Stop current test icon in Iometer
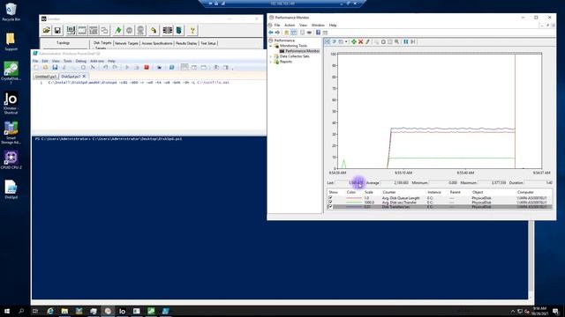 pos(130,31)
